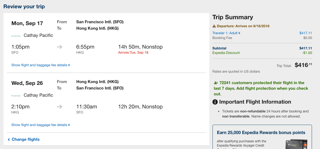
Task: Click the Mon, Sep 17 departure date heading
Action: point(27,23)
